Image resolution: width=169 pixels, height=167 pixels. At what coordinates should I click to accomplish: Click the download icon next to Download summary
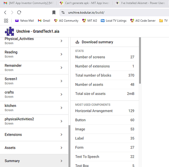pyautogui.click(x=77, y=42)
